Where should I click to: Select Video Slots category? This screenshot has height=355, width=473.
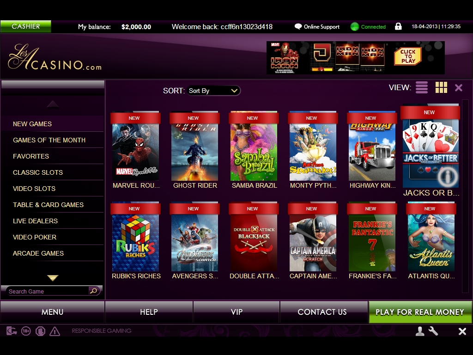[34, 189]
